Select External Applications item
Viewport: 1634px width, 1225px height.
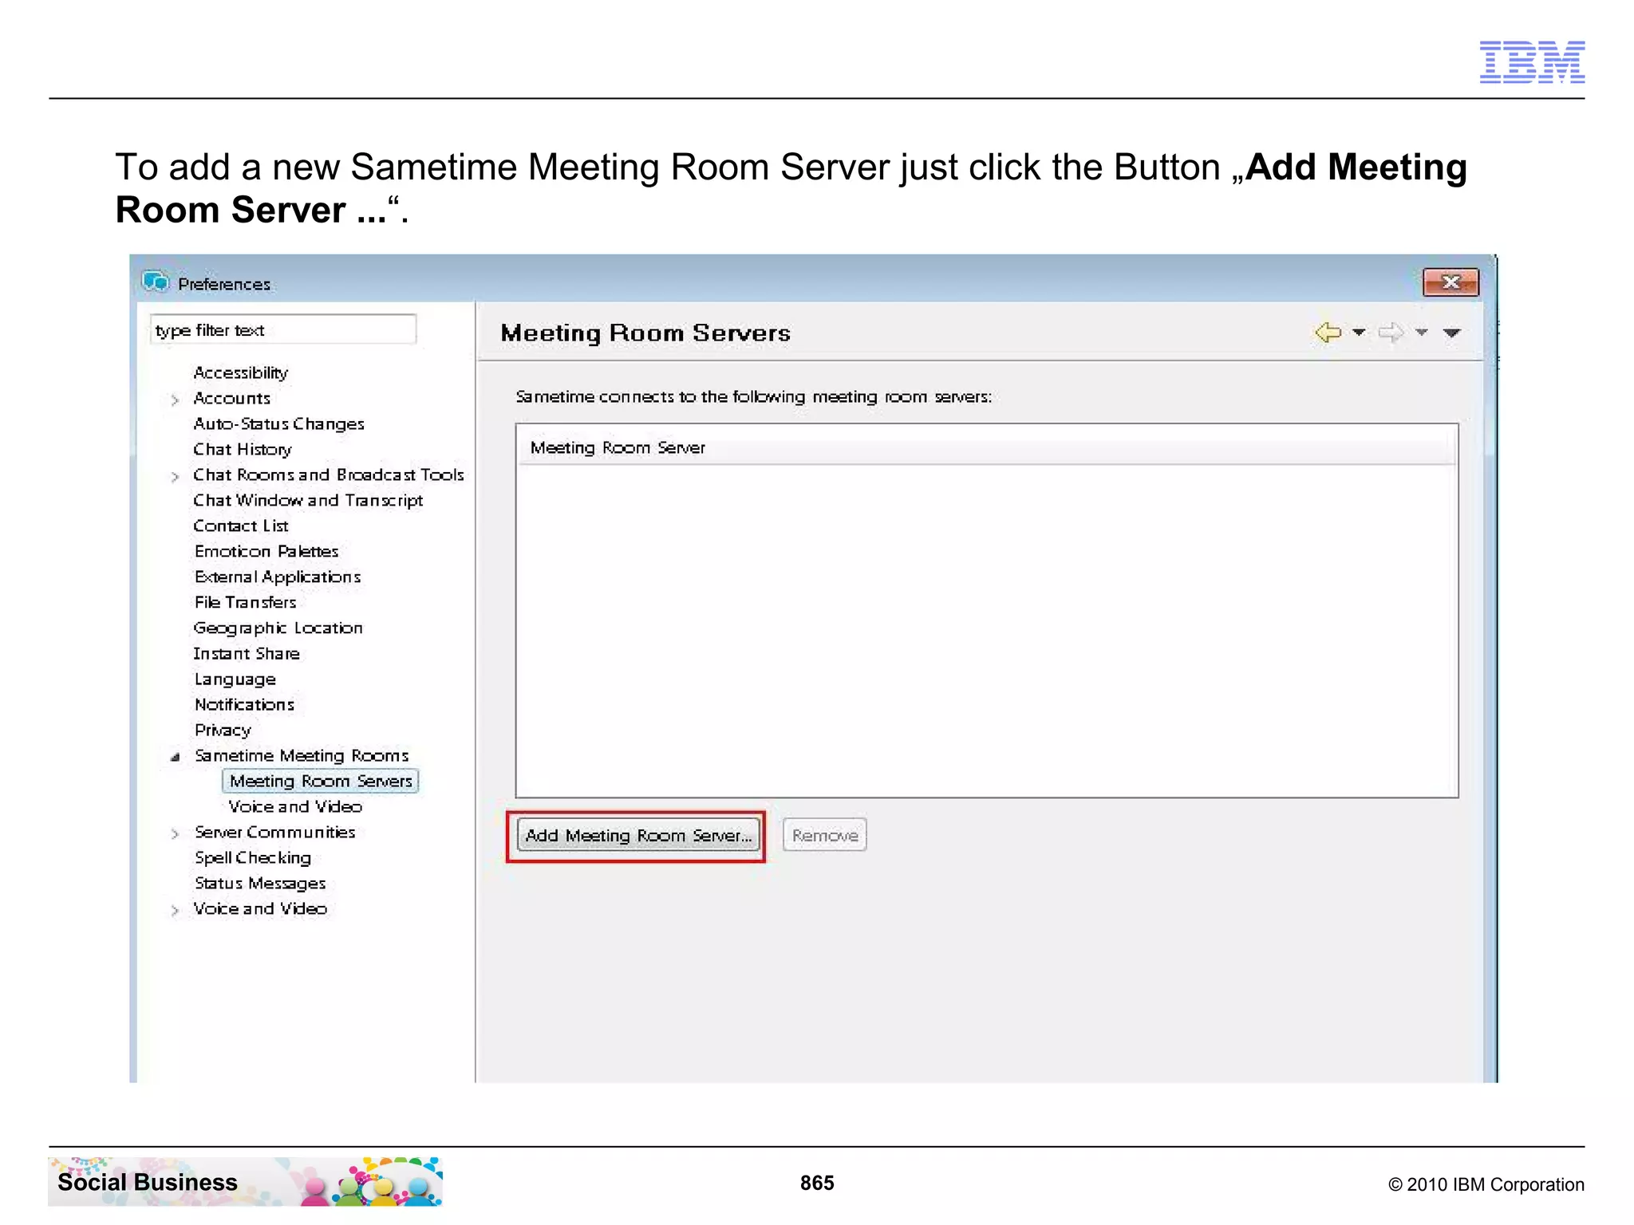(278, 577)
